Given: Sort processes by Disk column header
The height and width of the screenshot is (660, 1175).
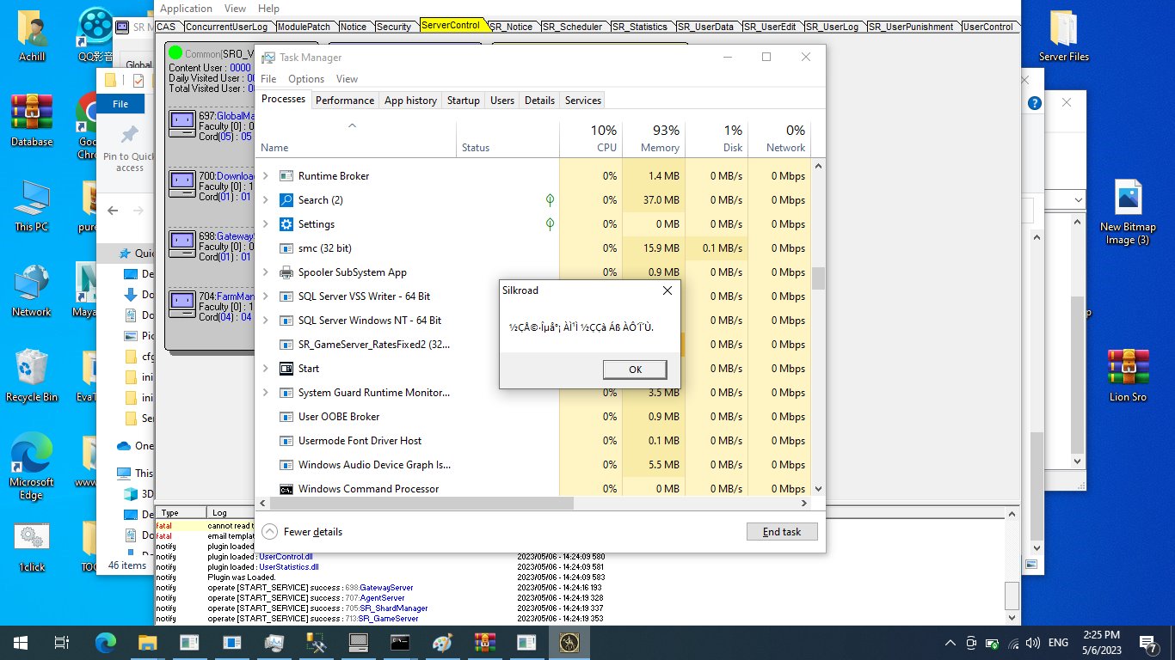Looking at the screenshot, I should point(717,138).
